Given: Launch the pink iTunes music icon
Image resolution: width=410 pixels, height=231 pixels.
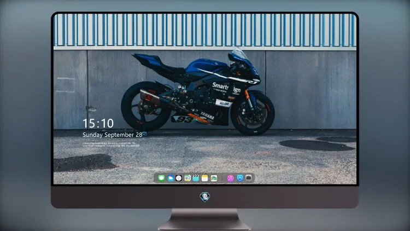Looking at the screenshot, I should [230, 178].
